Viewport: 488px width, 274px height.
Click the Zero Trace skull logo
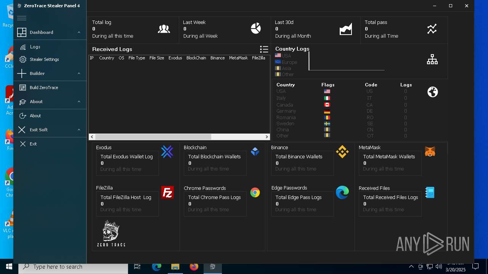[x=111, y=233]
